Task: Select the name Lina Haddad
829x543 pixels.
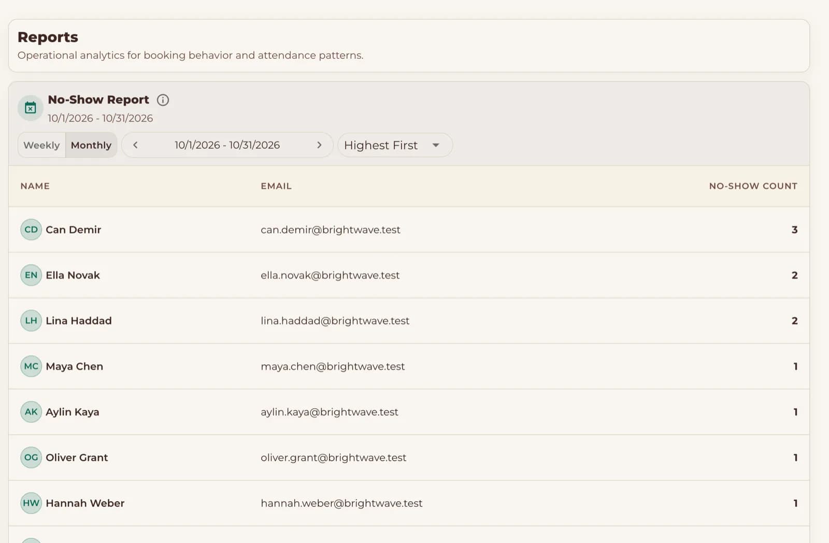Action: click(x=79, y=321)
